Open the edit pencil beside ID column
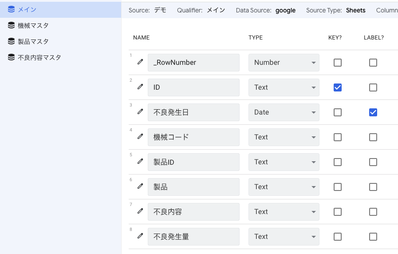Screen dimensions: 398x254 (140, 87)
